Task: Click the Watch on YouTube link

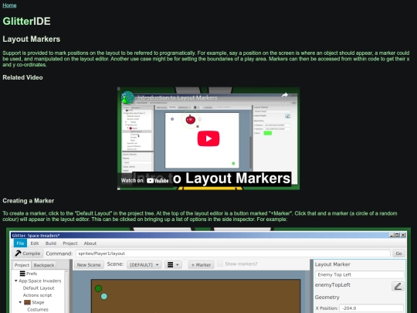Action: [144, 180]
